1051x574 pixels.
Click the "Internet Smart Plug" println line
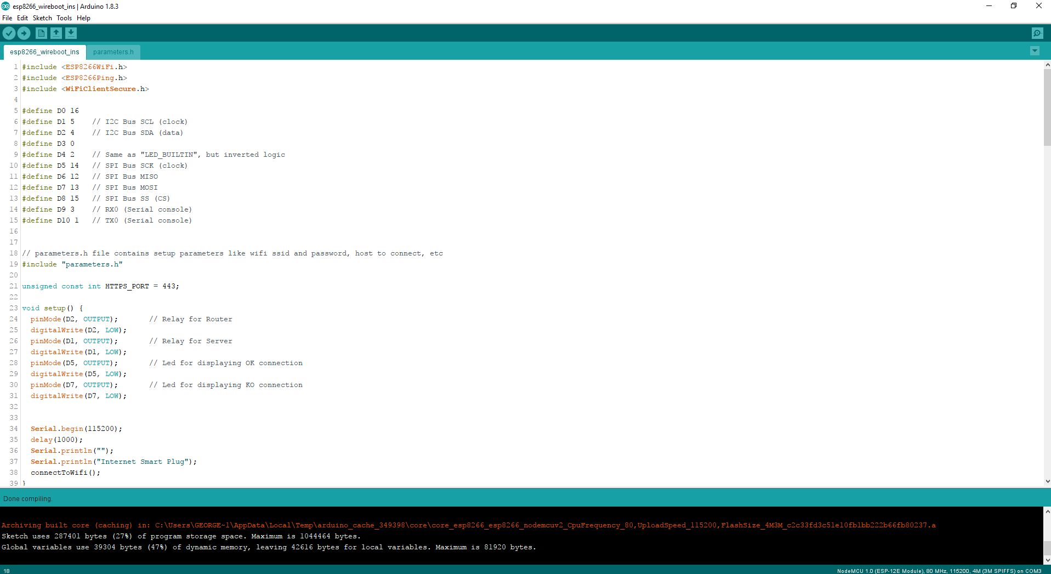point(114,462)
